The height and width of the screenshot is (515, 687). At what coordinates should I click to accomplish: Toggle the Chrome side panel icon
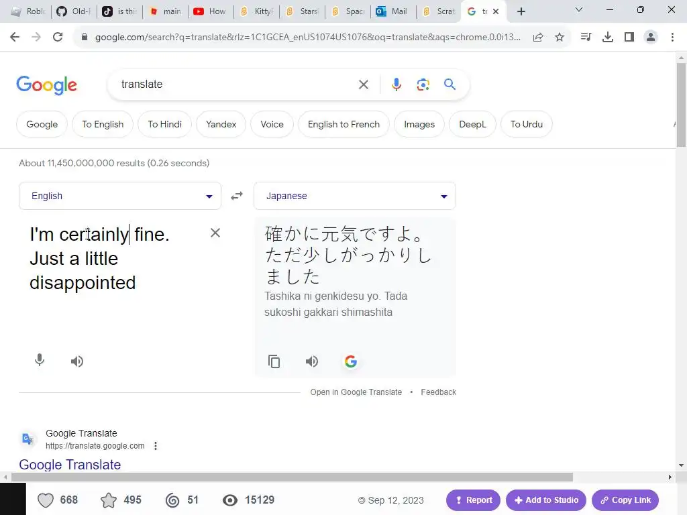pos(629,38)
